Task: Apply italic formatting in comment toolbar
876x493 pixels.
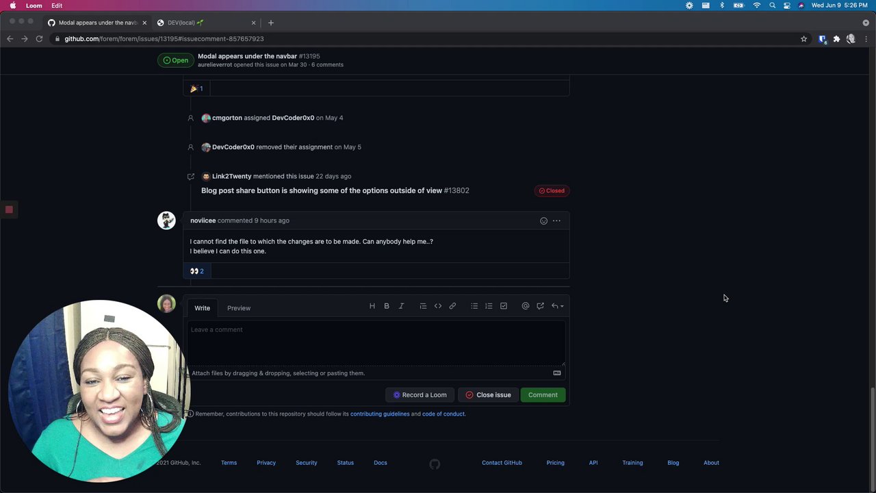Action: coord(402,306)
